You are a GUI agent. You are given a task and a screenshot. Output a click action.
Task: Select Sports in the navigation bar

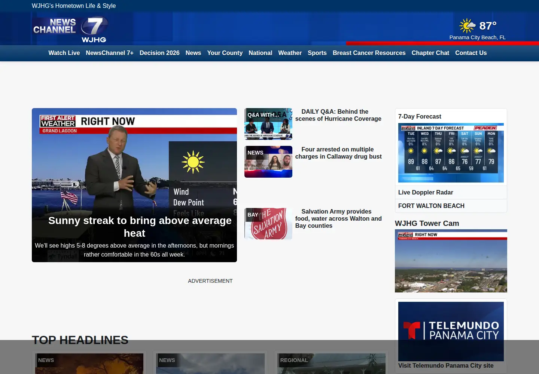tap(317, 53)
